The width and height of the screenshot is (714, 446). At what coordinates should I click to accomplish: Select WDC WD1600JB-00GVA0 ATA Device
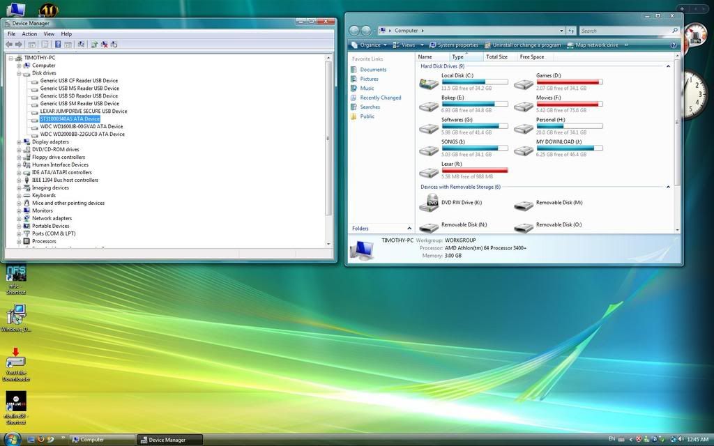(81, 127)
